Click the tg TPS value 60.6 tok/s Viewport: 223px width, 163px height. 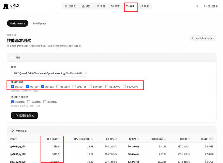coord(133,154)
